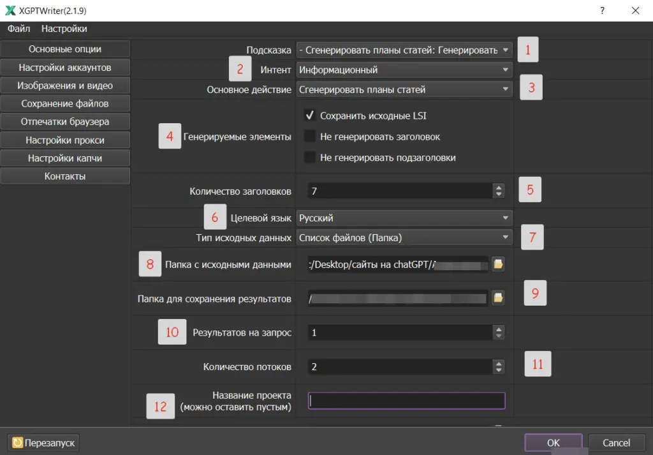Switch to Контакты tab
This screenshot has width=653, height=455.
(65, 176)
